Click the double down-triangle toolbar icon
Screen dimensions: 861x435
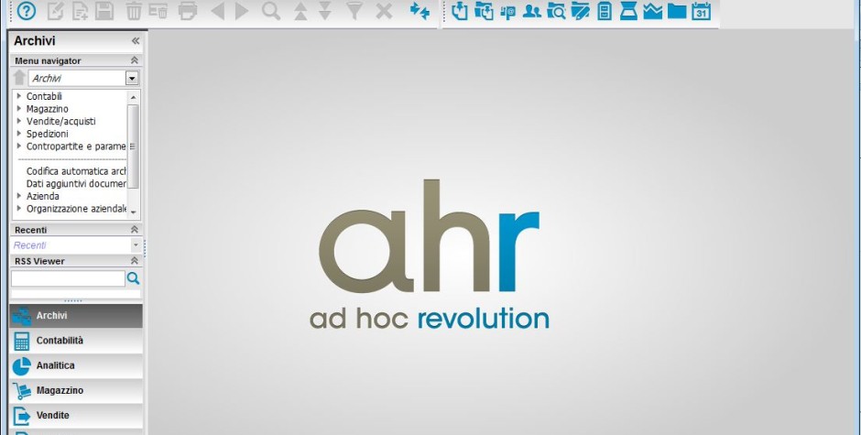pos(325,11)
